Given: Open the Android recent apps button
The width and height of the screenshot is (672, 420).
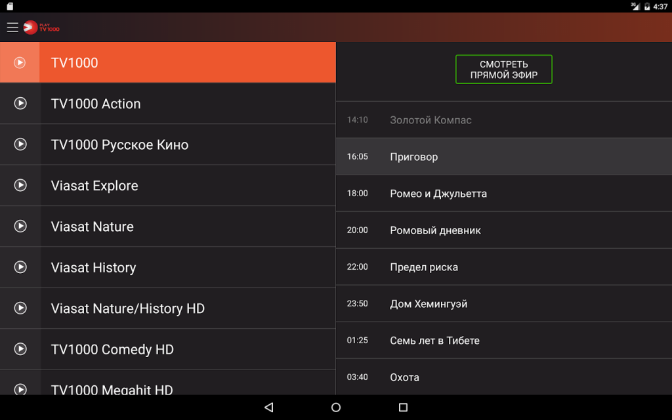Looking at the screenshot, I should tap(403, 407).
